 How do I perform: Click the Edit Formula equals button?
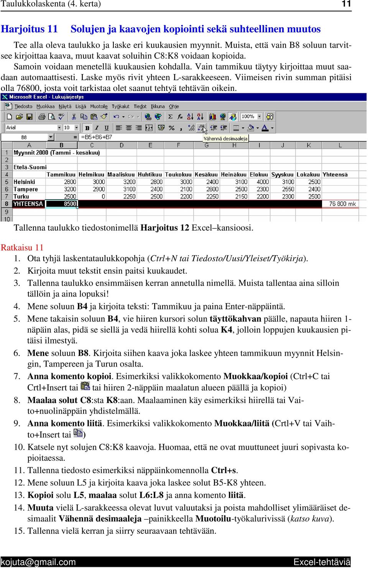click(x=75, y=137)
